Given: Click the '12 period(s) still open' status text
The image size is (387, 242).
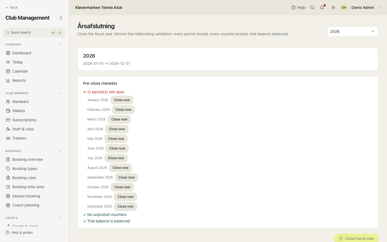Looking at the screenshot, I should click(x=106, y=92).
